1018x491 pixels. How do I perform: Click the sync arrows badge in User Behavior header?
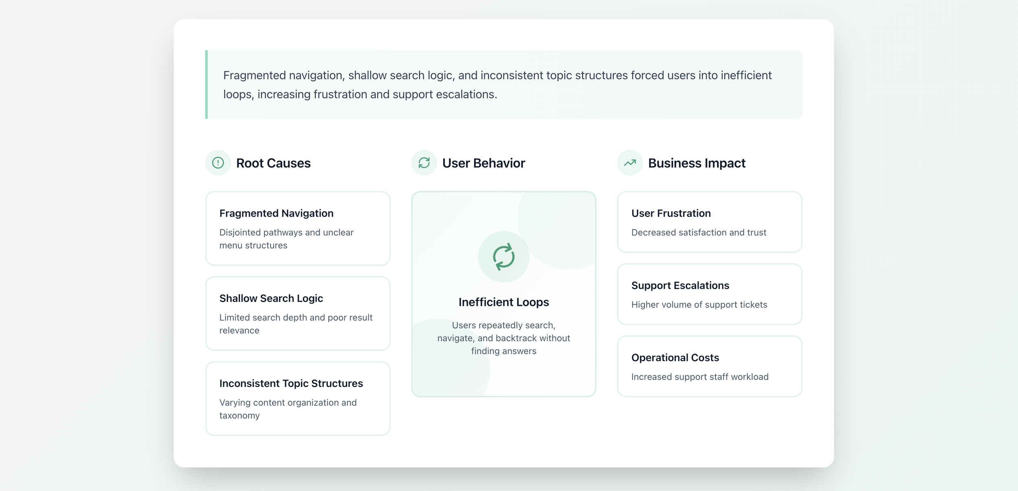tap(424, 162)
